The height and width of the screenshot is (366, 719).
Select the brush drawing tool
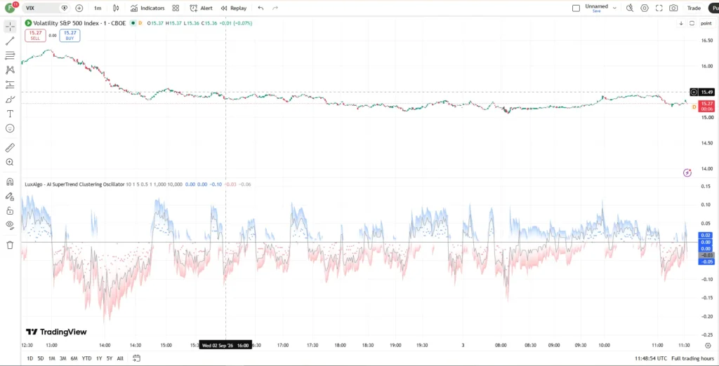[10, 100]
